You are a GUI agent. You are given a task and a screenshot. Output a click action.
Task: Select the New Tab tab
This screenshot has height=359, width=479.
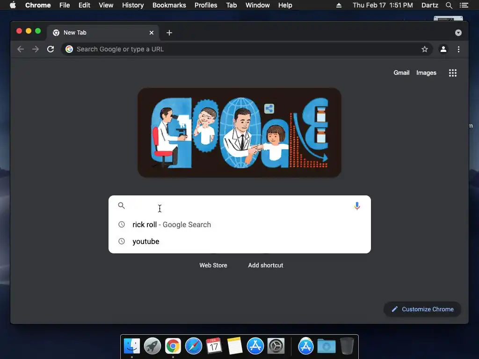(x=102, y=33)
